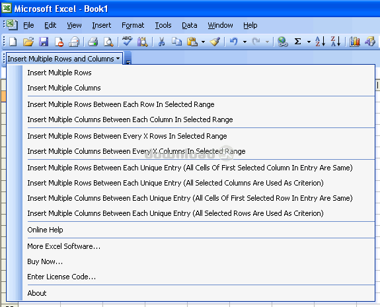380x307 pixels.
Task: Click the Print icon
Action: [93, 42]
